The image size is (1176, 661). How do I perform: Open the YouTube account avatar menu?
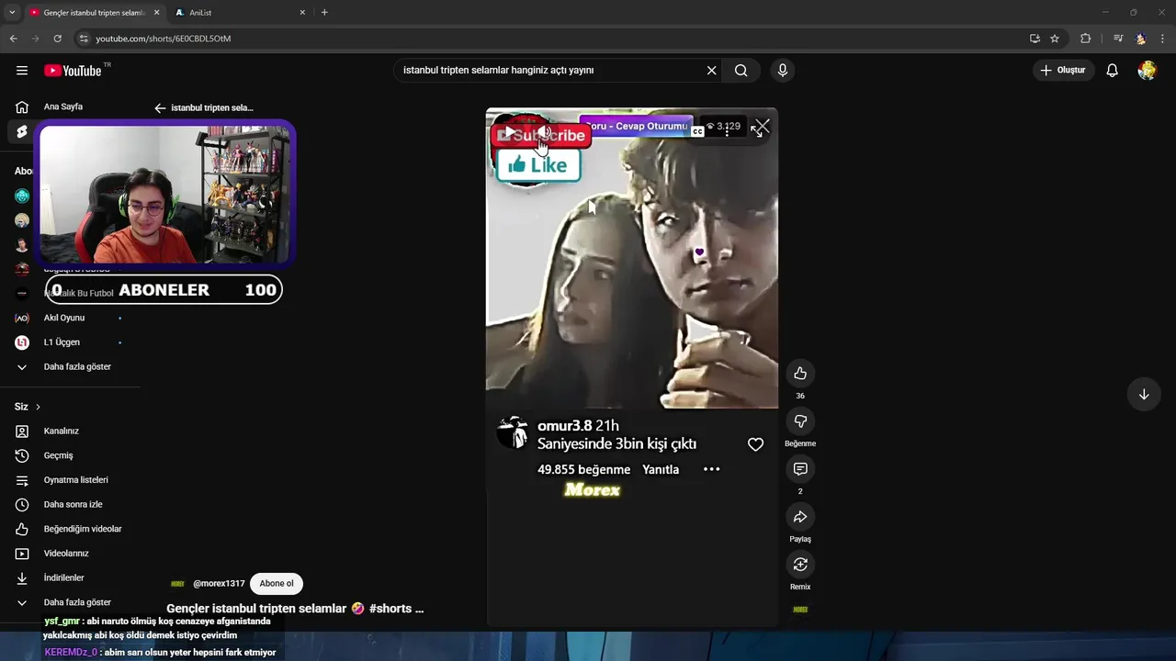pyautogui.click(x=1147, y=71)
